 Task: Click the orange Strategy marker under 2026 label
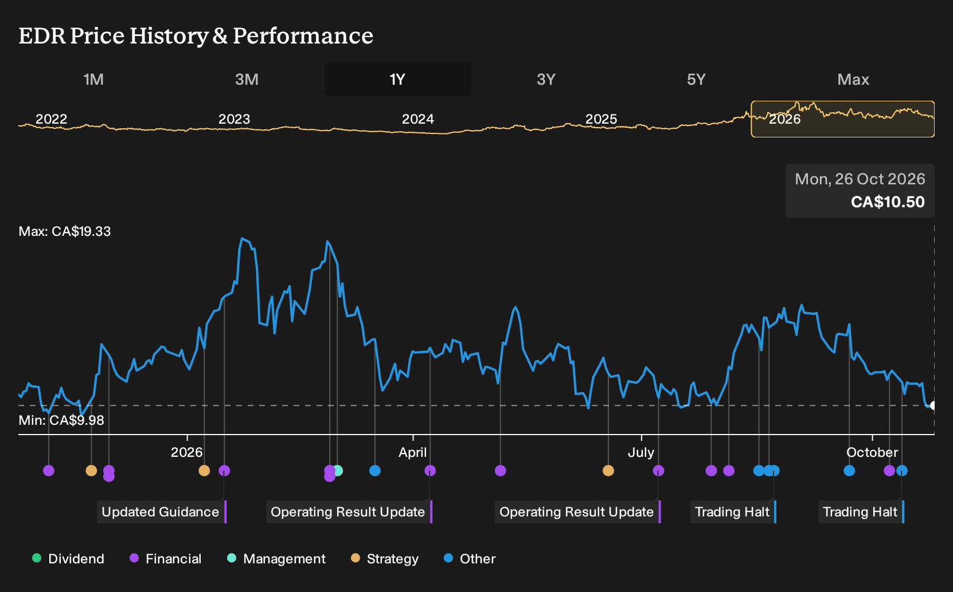[x=204, y=471]
